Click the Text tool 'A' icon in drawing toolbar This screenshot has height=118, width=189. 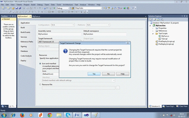pos(42,12)
